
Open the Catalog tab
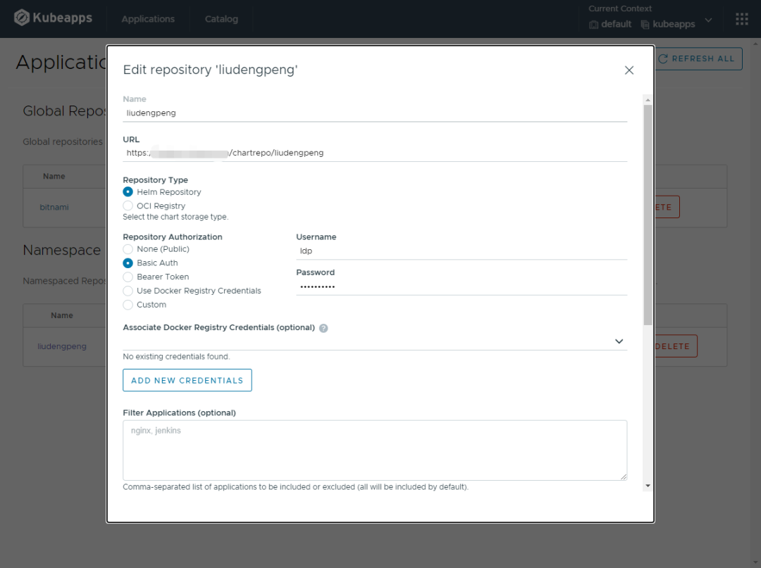221,19
